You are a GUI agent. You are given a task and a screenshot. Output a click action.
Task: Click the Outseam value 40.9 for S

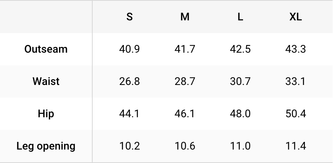(x=130, y=49)
